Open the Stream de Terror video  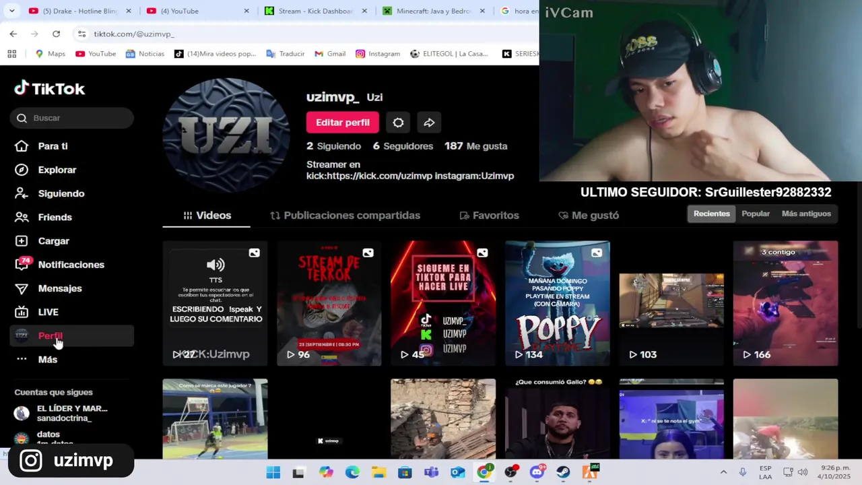pos(329,303)
